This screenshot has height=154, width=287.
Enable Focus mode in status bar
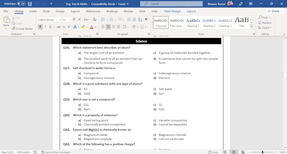tap(213, 152)
